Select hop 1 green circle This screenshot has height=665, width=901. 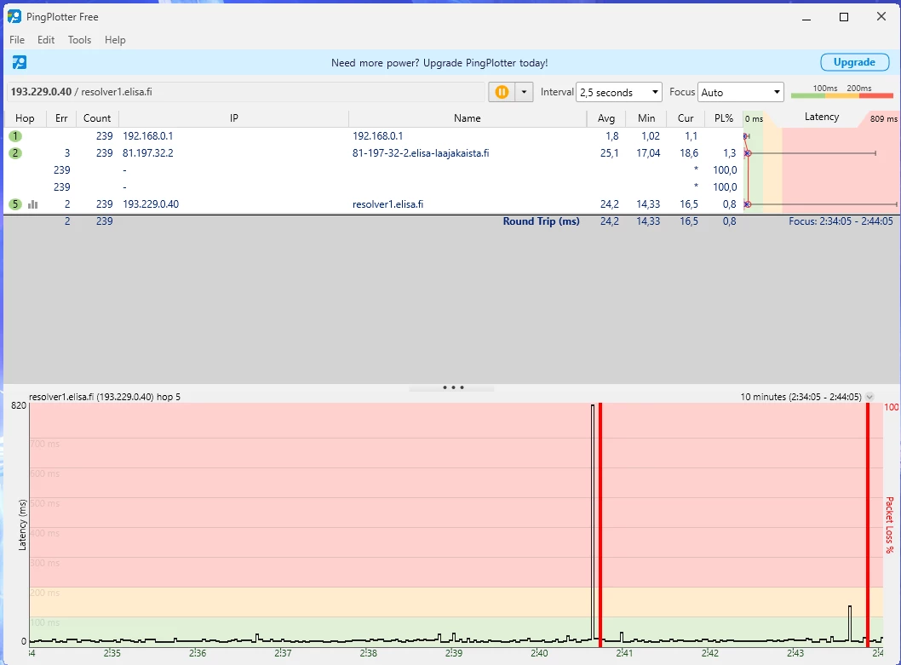[x=15, y=136]
